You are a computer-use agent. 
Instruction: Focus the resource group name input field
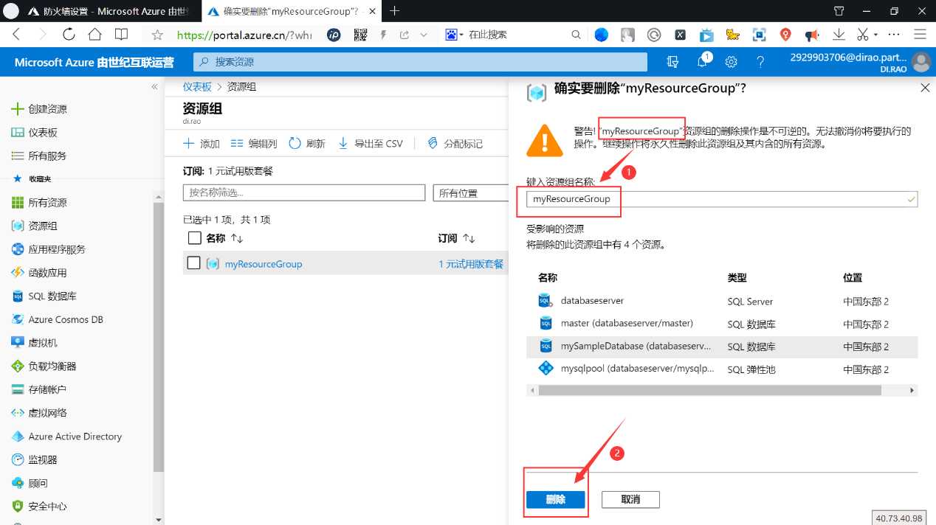pyautogui.click(x=722, y=199)
